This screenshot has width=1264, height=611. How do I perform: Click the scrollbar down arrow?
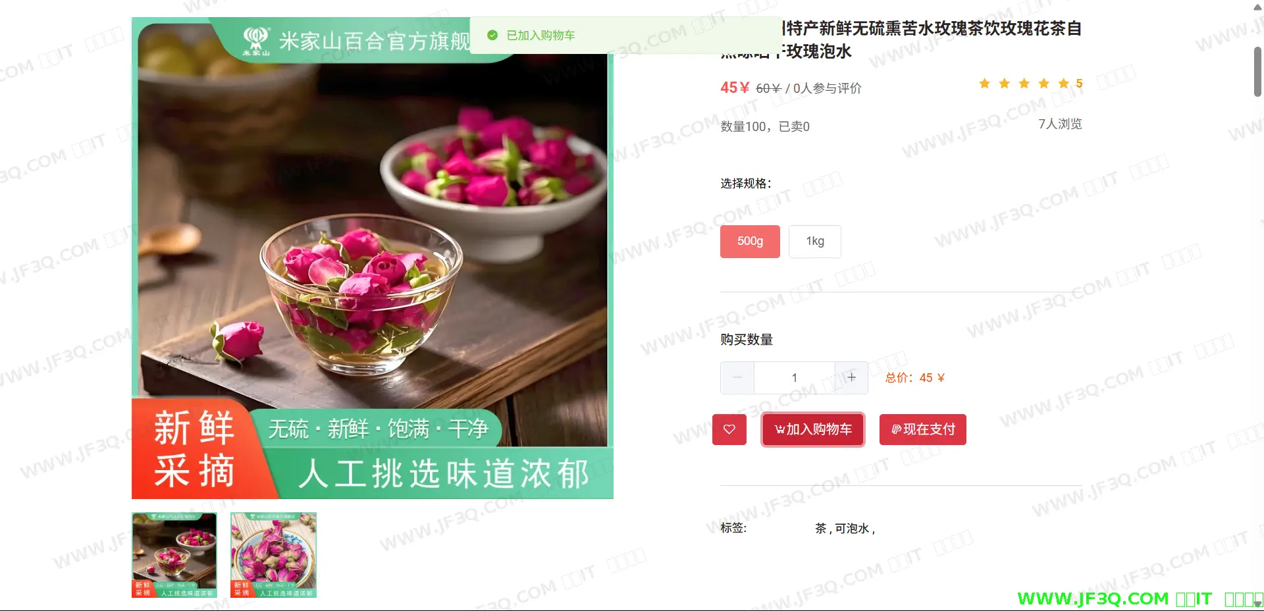click(x=1258, y=603)
